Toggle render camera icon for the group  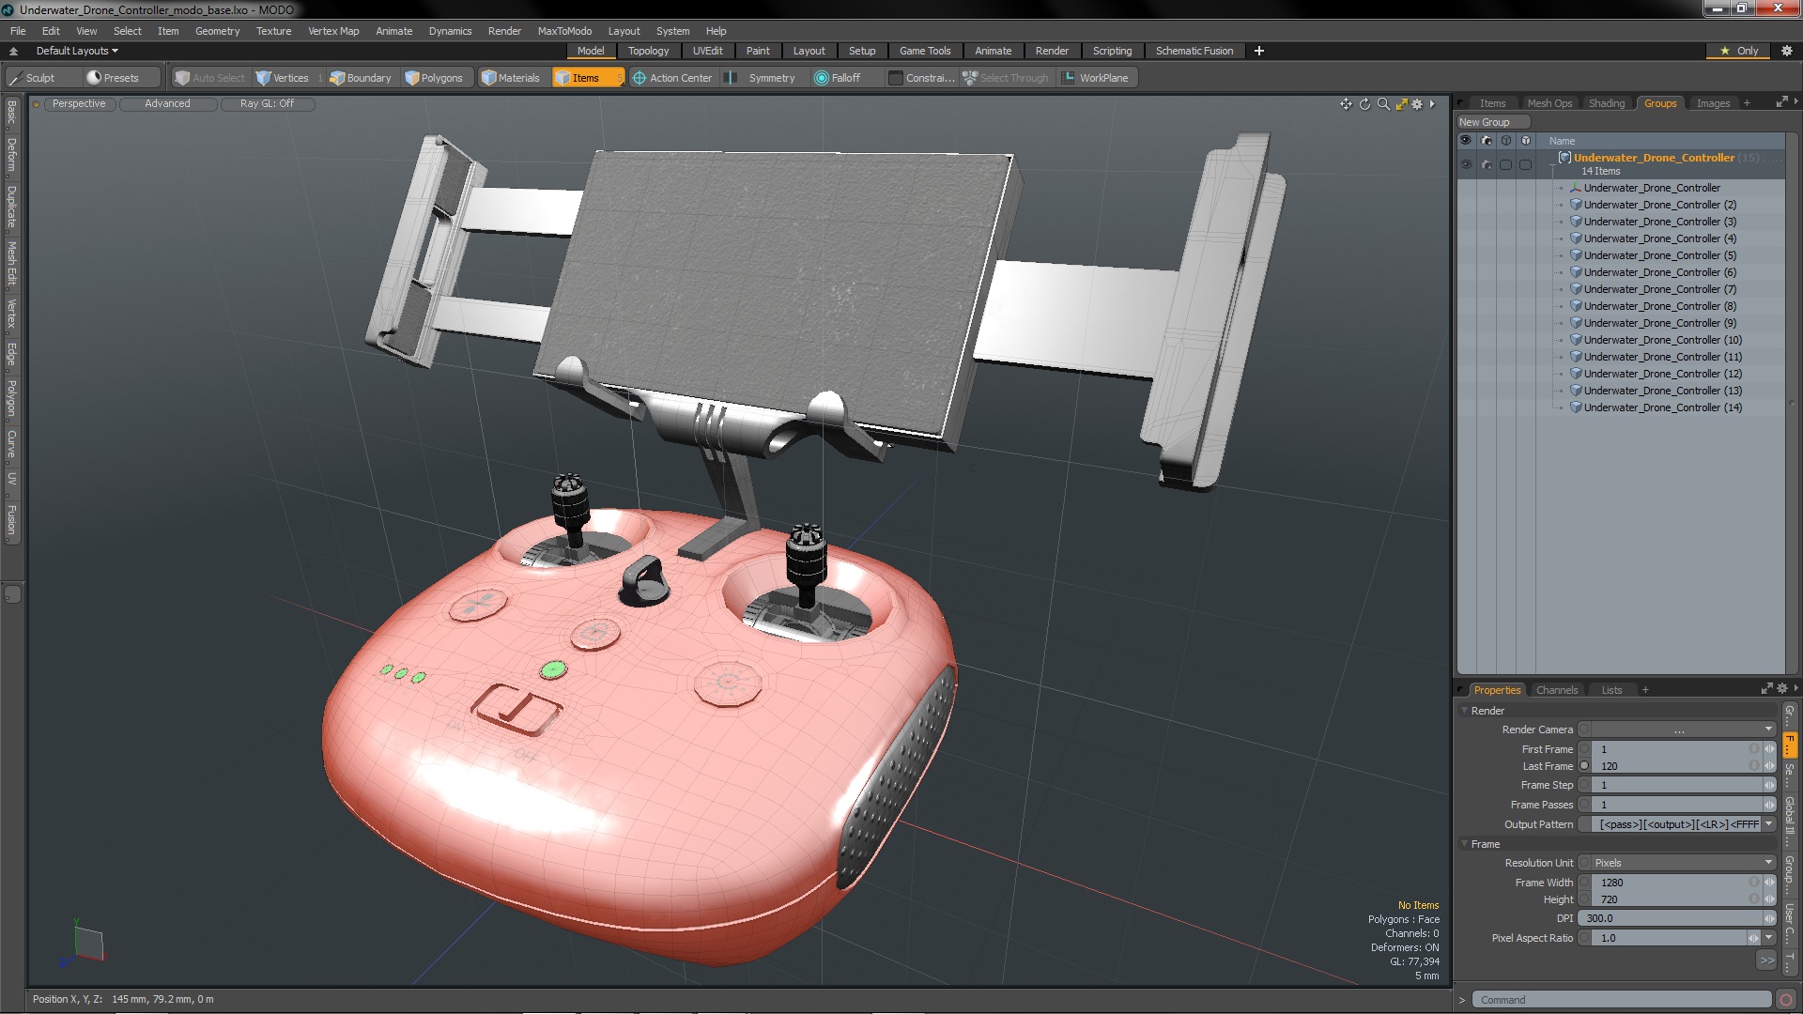pos(1486,164)
